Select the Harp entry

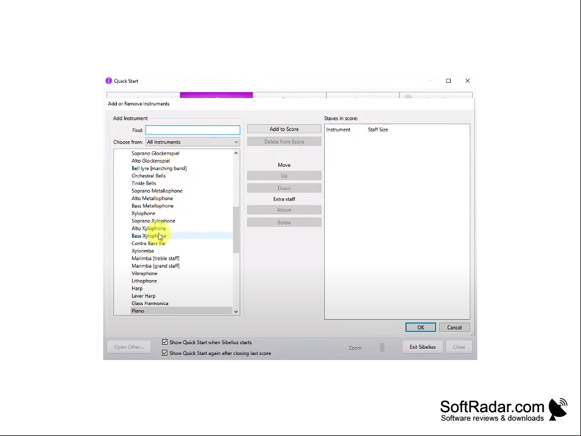point(137,289)
